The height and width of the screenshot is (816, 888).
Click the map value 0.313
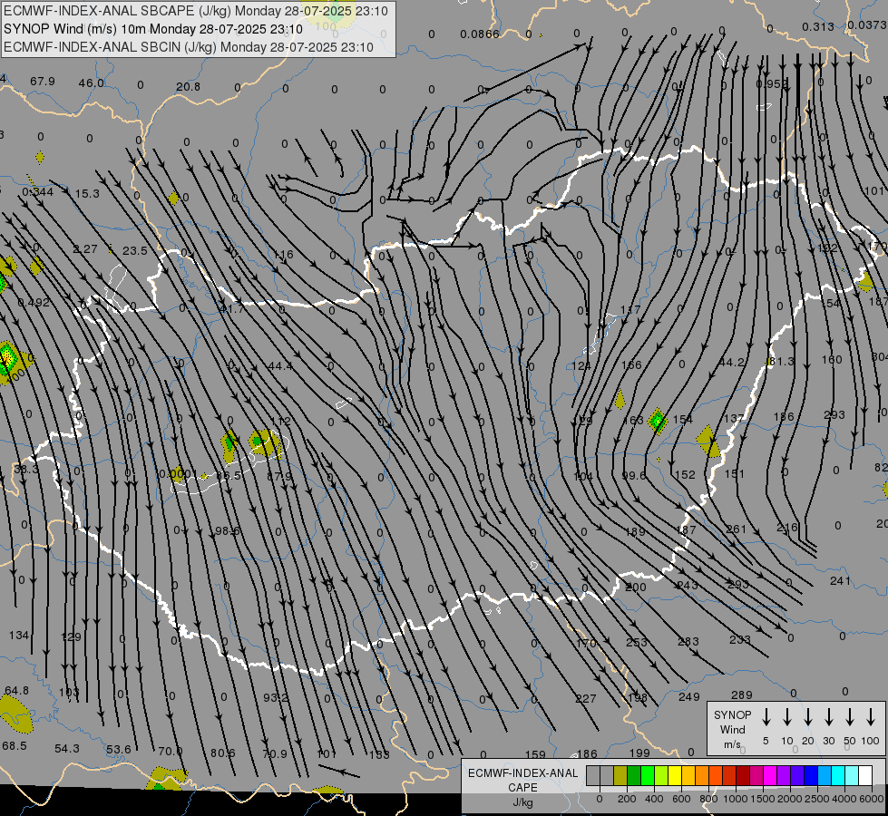[818, 26]
